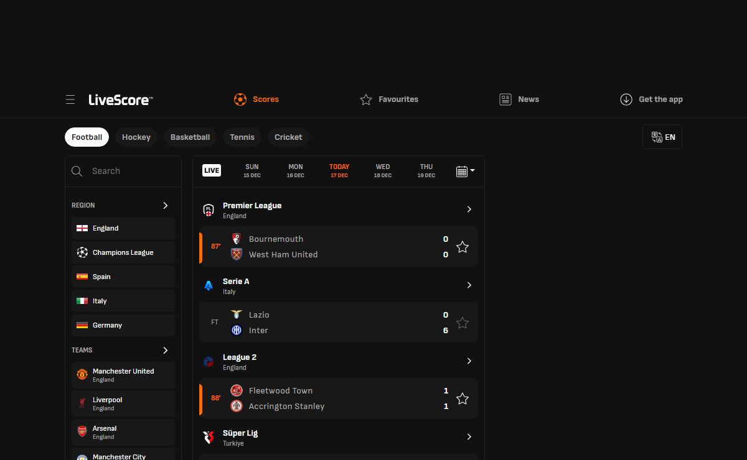
Task: Select TODAY 17 DEC date
Action: tap(339, 171)
